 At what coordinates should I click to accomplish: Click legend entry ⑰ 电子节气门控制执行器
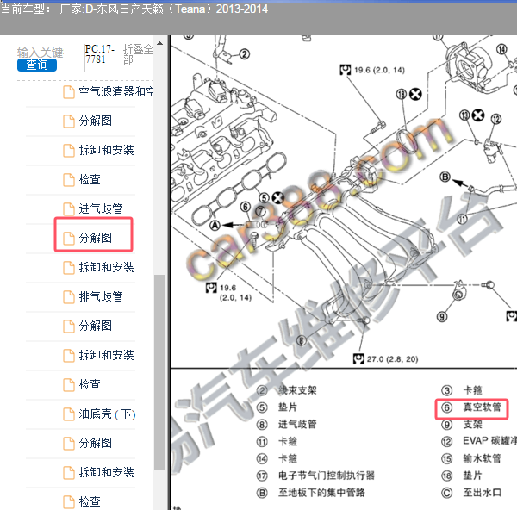[x=315, y=476]
